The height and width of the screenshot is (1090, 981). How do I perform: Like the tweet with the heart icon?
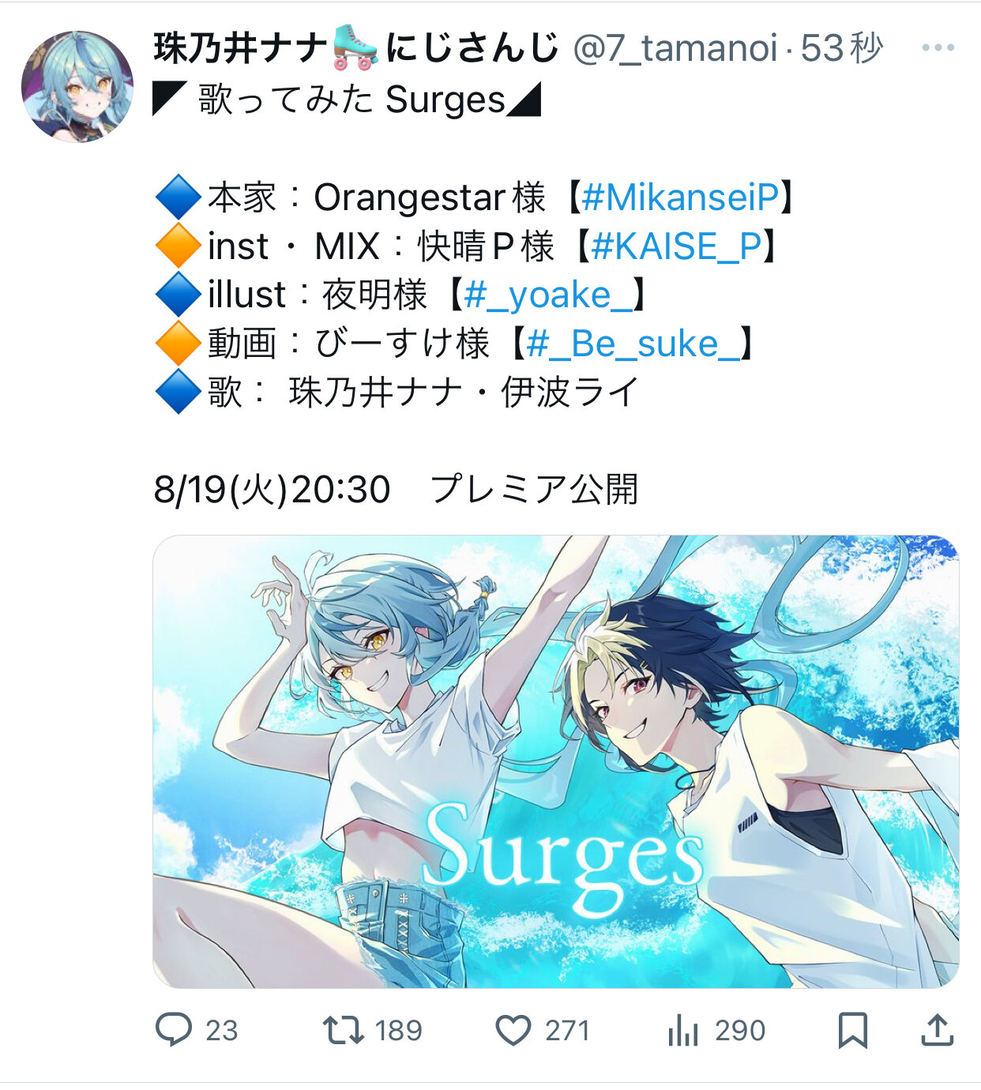[x=513, y=1030]
